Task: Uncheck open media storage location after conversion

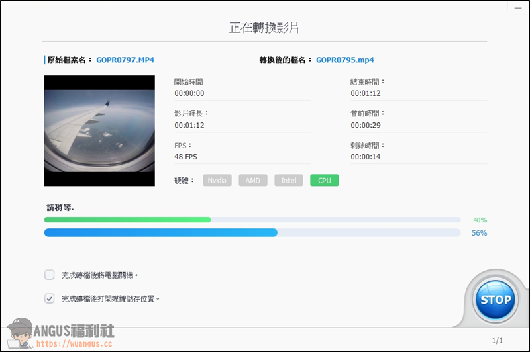Action: click(x=49, y=298)
